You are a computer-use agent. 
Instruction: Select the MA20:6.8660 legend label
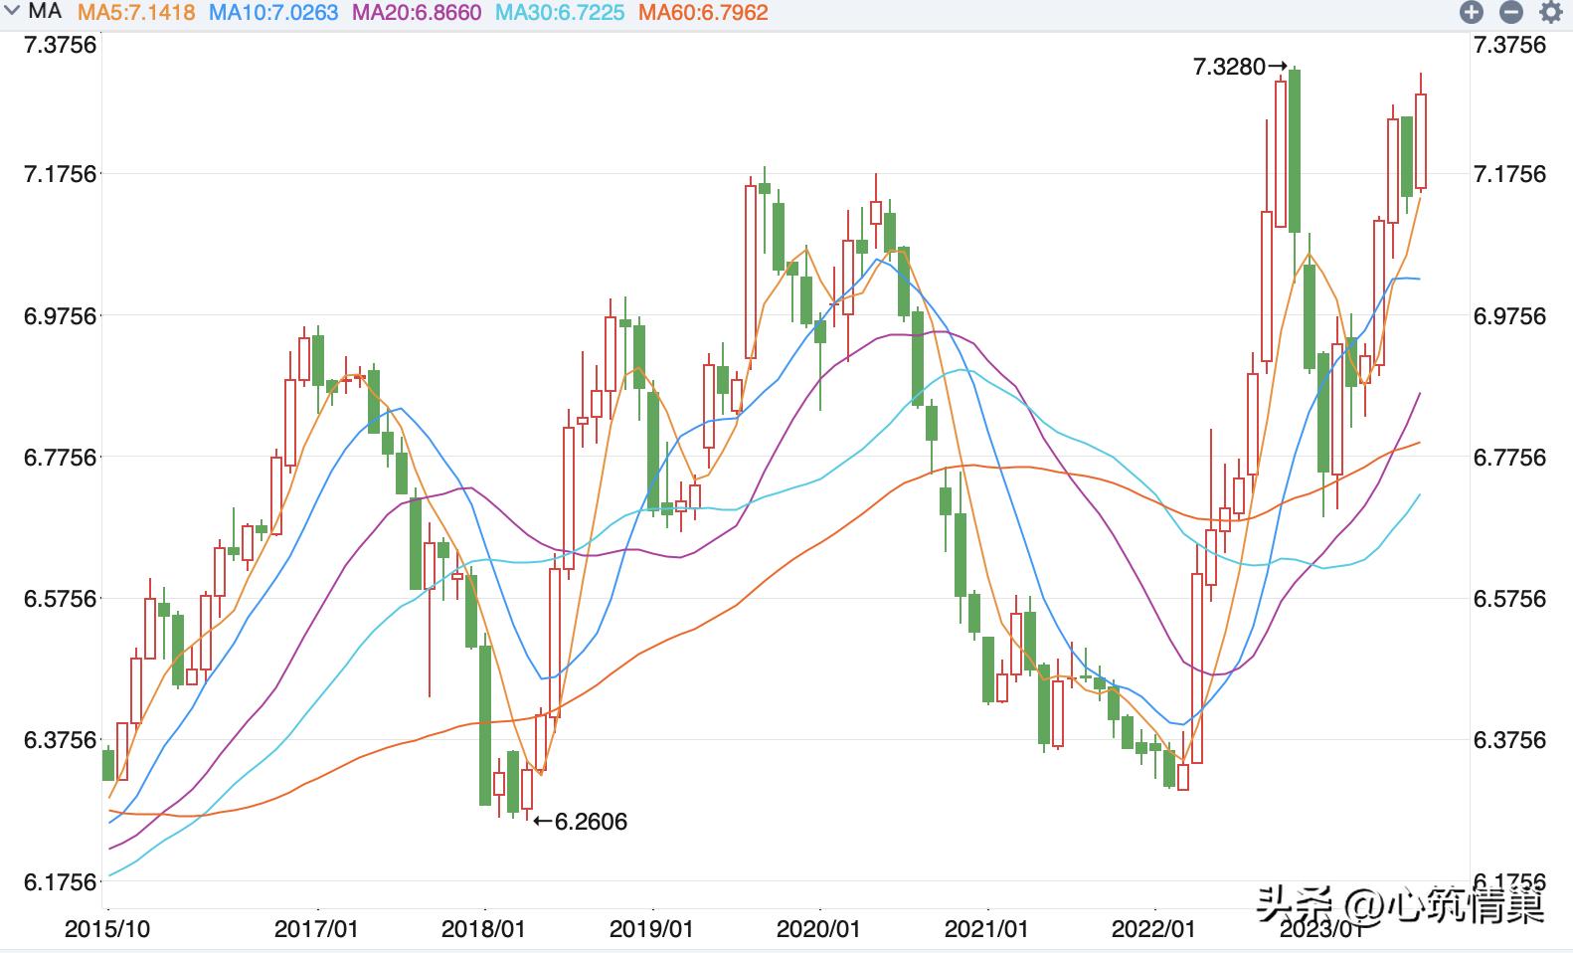point(417,13)
